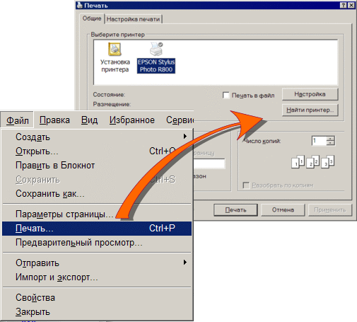The height and width of the screenshot is (322, 357).
Task: Toggle the Разобрать по копиям checkbox
Action: point(246,185)
